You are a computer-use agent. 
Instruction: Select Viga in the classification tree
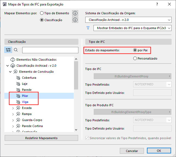[x=25, y=102]
